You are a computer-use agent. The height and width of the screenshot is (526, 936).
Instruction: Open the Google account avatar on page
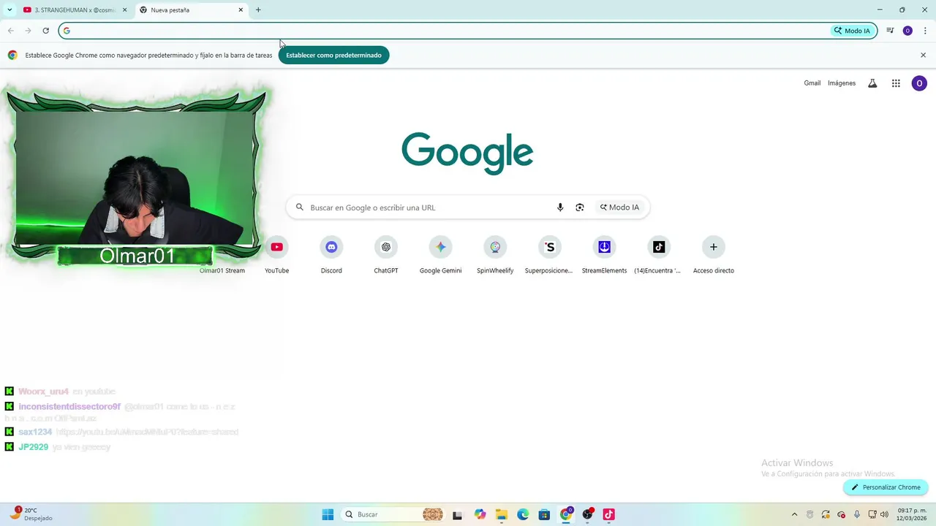point(919,83)
